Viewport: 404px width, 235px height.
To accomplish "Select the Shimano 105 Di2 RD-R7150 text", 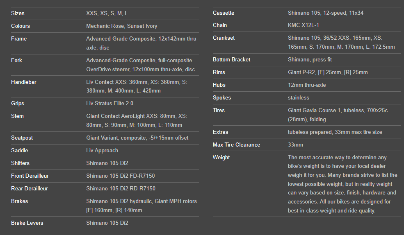I will click(x=121, y=188).
